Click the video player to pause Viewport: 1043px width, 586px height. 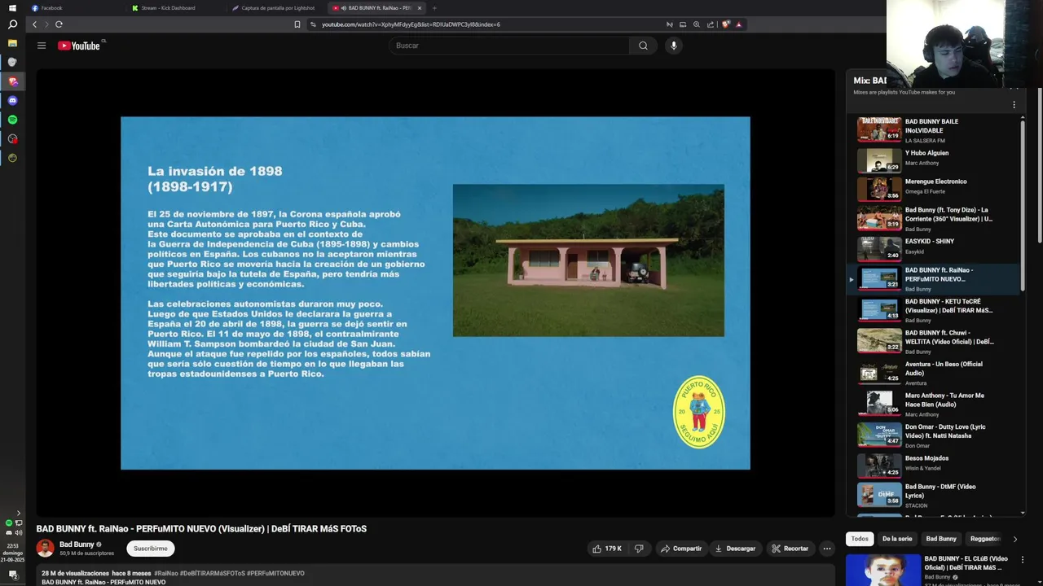pos(435,293)
